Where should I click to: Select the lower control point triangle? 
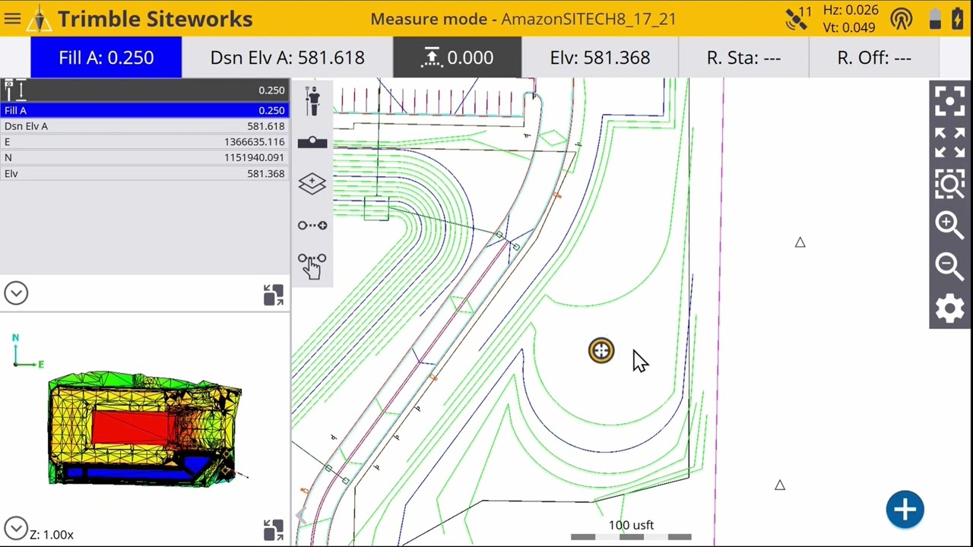[x=780, y=485]
